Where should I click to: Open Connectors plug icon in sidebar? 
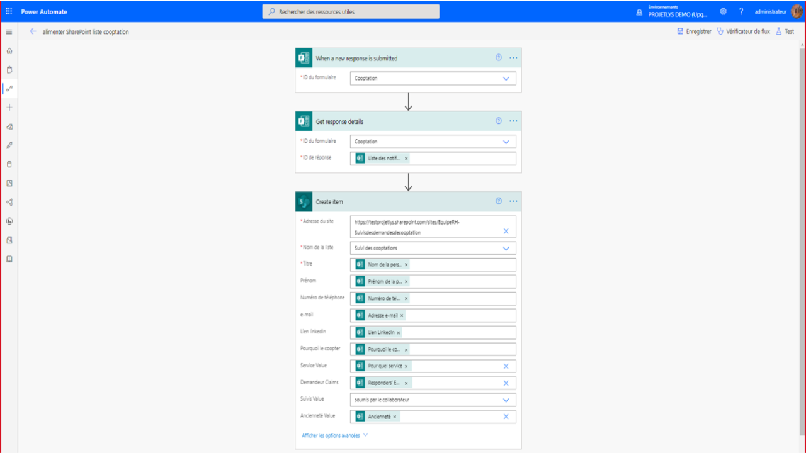click(x=9, y=145)
